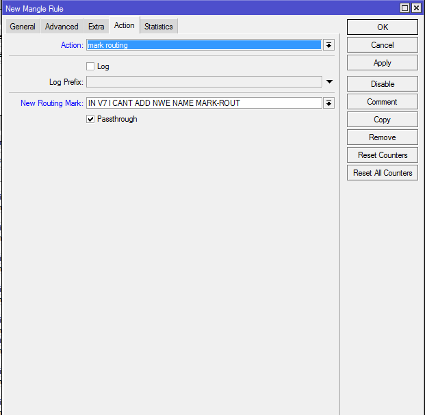This screenshot has width=425, height=415.
Task: Close the New Mangle Rule window
Action: tap(416, 8)
